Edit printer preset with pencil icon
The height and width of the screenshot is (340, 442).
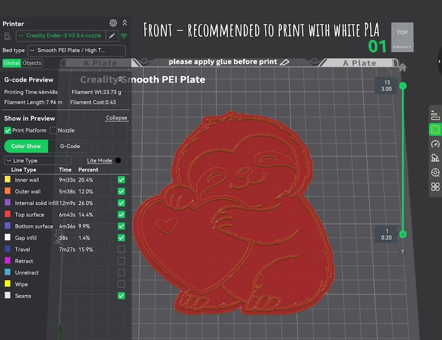(x=112, y=36)
